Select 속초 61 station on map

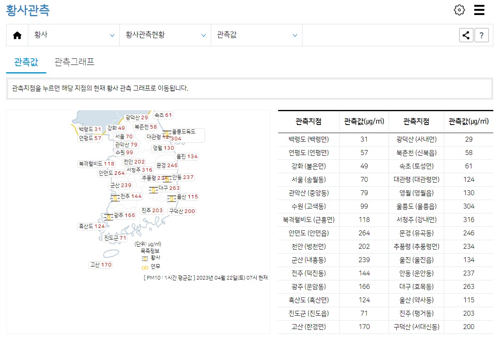[163, 115]
